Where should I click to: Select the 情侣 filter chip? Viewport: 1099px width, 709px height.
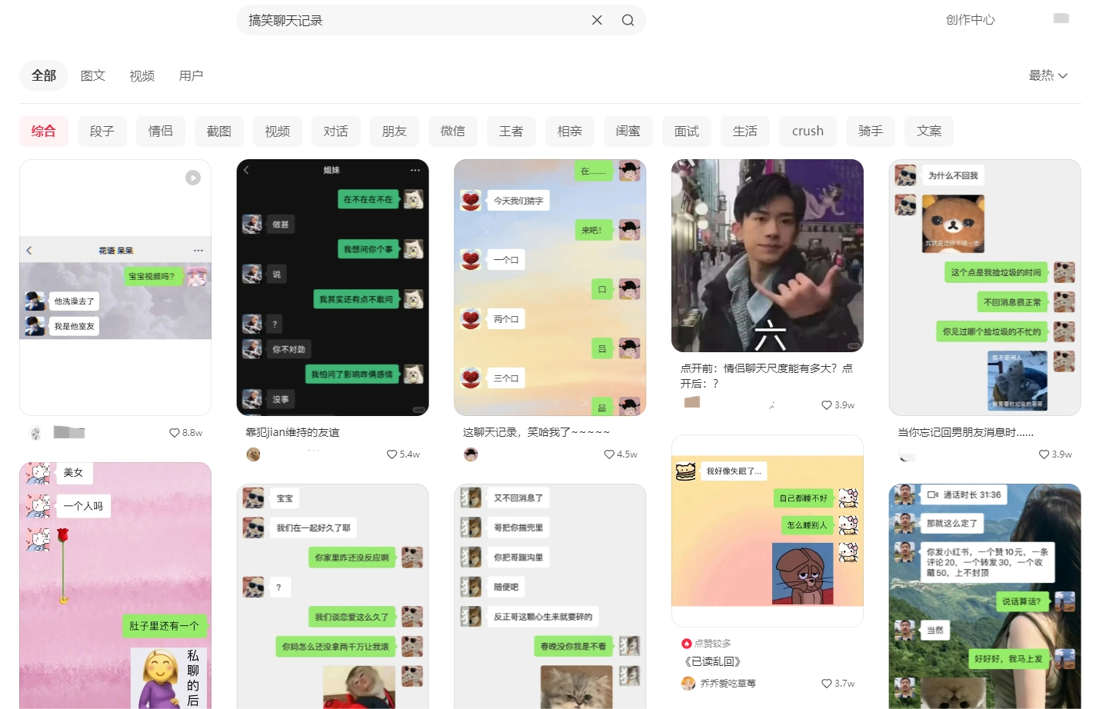[161, 131]
